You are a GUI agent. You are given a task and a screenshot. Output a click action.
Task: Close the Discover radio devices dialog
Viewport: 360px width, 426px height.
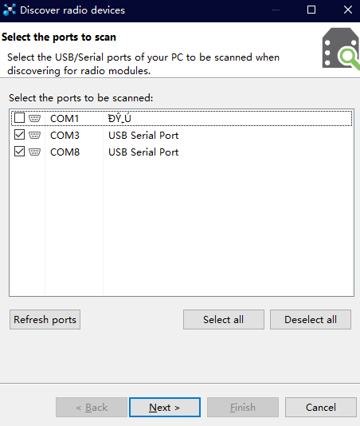[348, 10]
